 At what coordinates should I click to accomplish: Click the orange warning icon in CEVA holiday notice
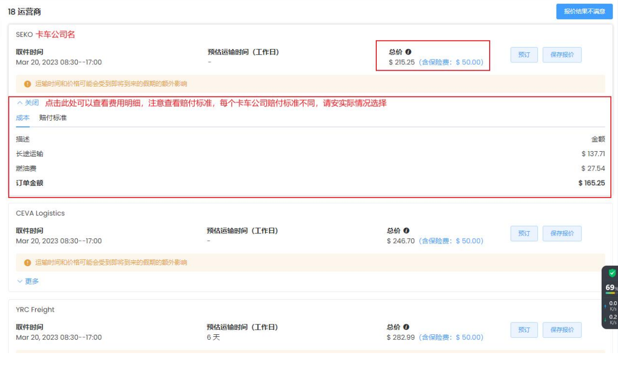(27, 263)
